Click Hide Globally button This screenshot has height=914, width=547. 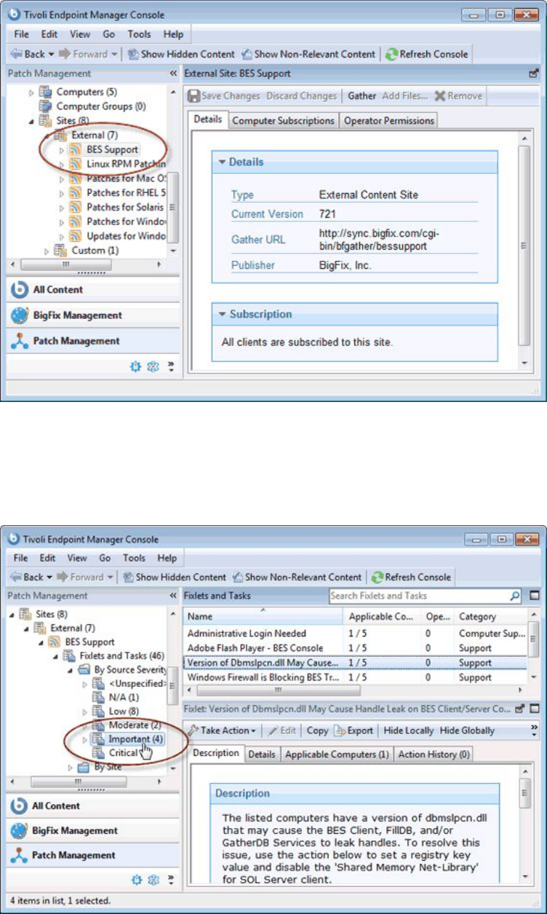[x=468, y=730]
